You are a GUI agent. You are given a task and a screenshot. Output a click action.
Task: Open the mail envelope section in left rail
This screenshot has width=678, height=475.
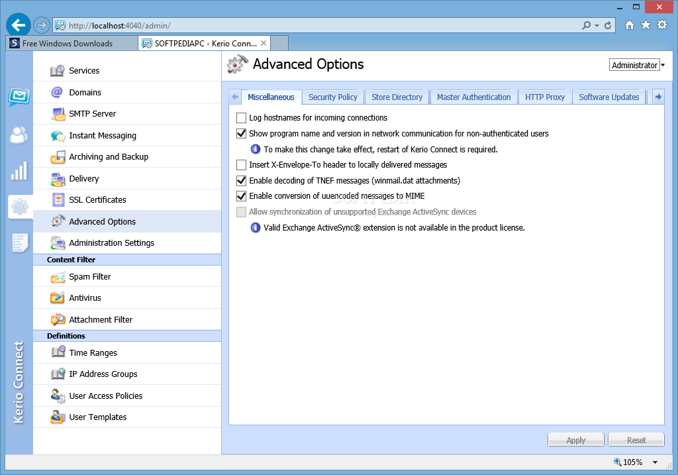pos(19,97)
